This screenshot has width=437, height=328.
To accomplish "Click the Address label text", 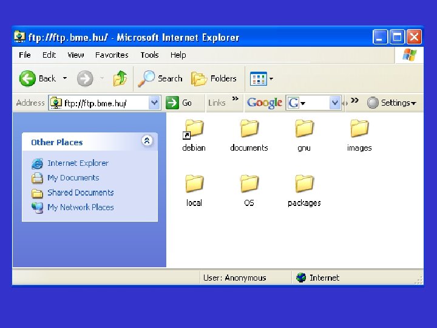I will point(30,103).
